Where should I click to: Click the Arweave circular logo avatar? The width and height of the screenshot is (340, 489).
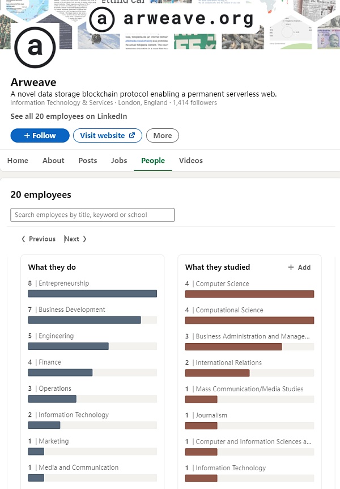[x=35, y=47]
